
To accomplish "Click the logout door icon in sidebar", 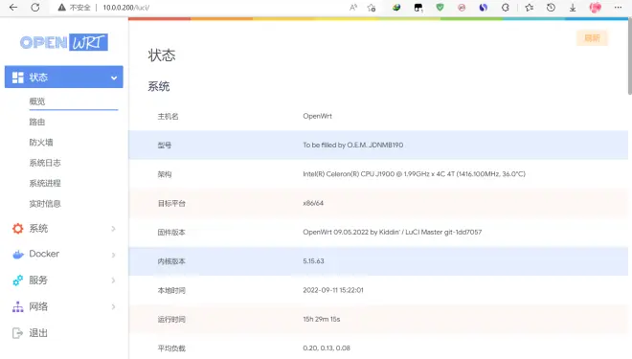I will pos(17,333).
